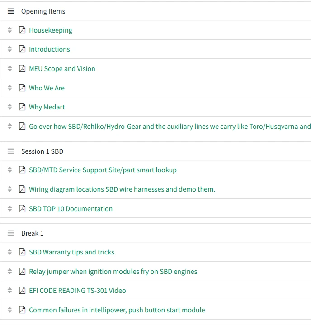311x325 pixels.
Task: Click the sort handle for Who We Are
Action: click(10, 88)
